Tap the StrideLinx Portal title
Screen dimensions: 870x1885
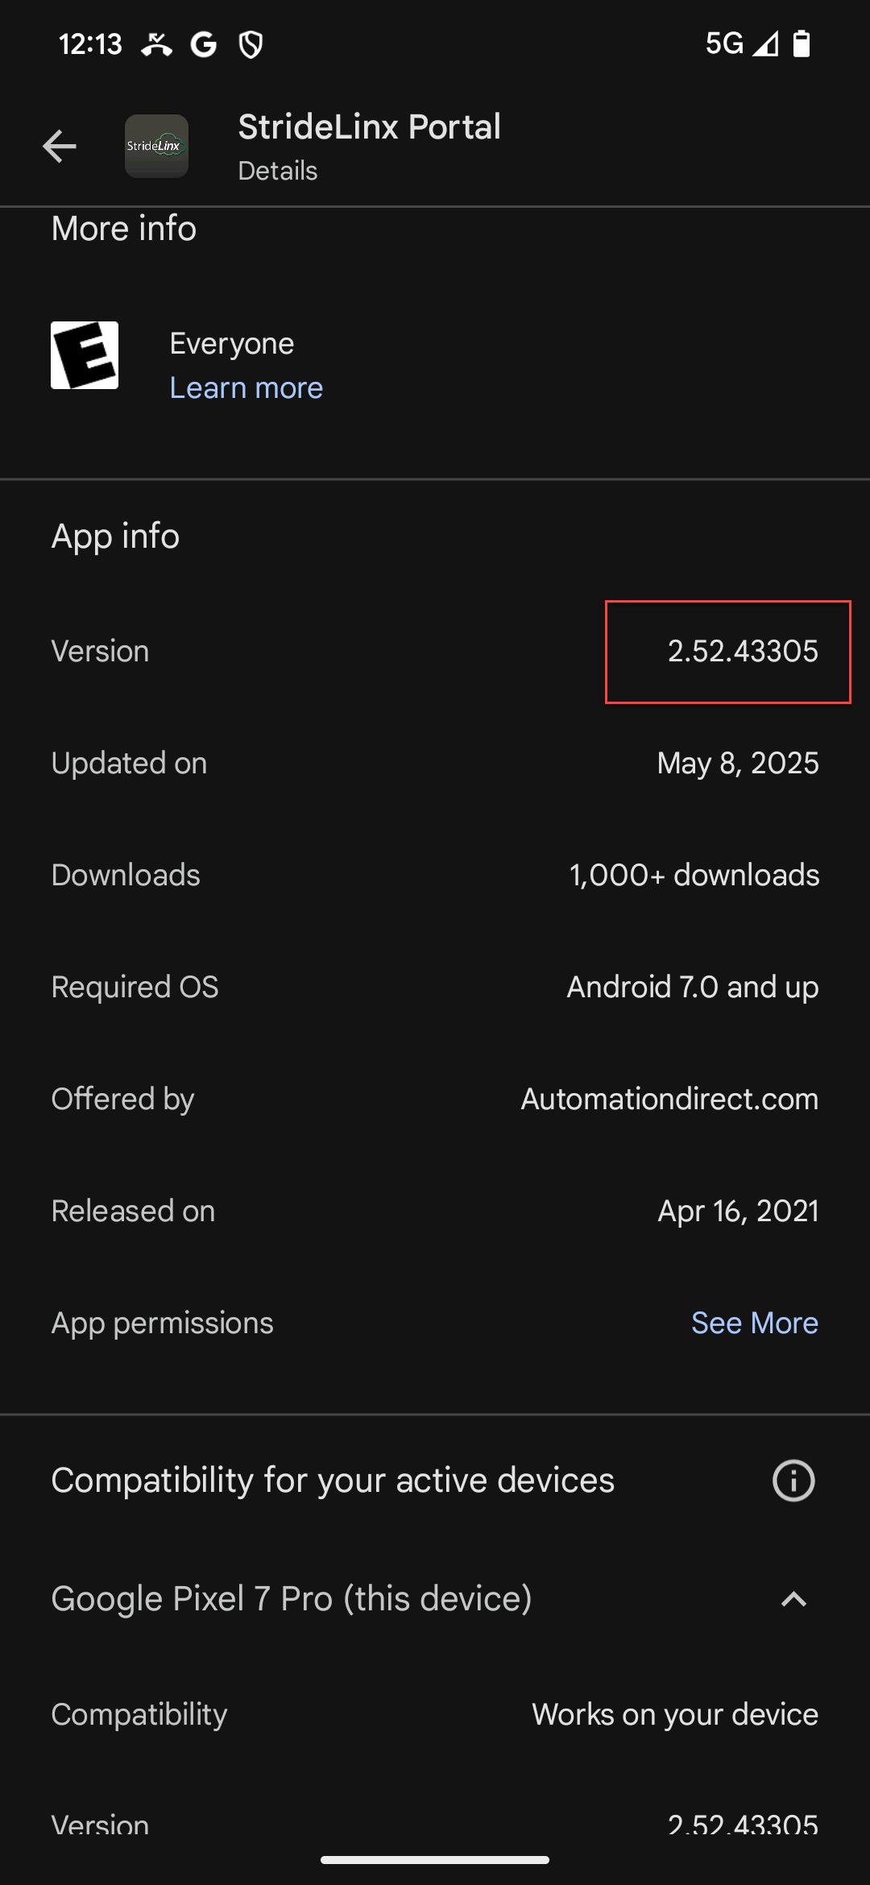[x=370, y=126]
